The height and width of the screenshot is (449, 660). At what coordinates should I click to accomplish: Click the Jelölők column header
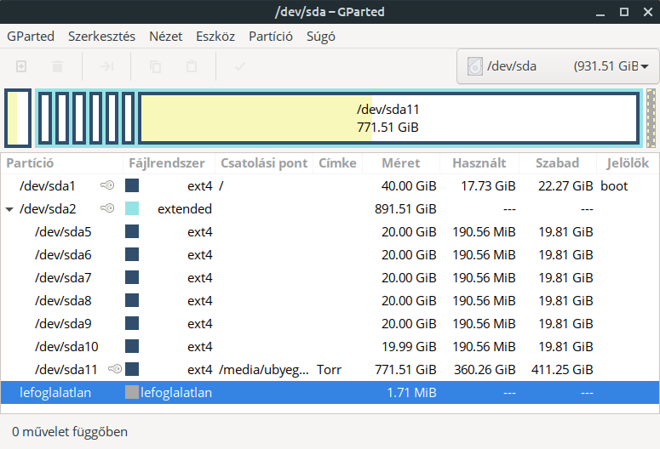click(628, 163)
